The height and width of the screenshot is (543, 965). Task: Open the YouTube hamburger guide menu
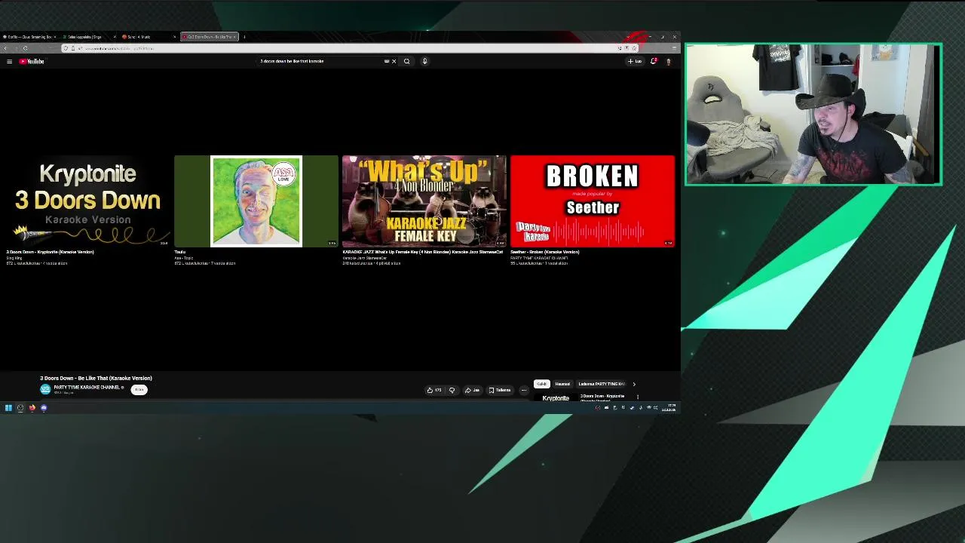[9, 61]
